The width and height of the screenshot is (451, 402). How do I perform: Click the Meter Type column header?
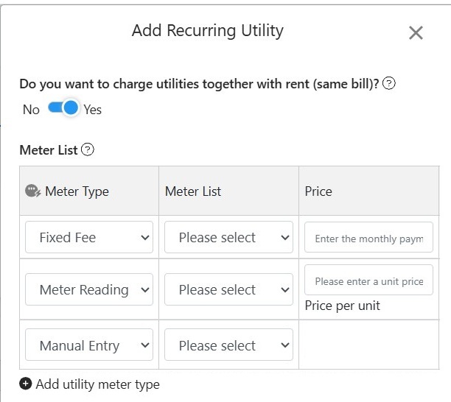[x=77, y=191]
